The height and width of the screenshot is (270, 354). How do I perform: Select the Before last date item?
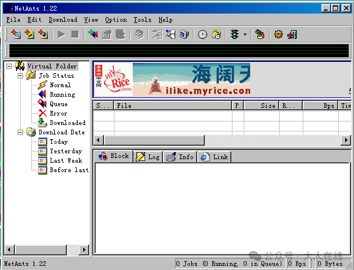69,170
